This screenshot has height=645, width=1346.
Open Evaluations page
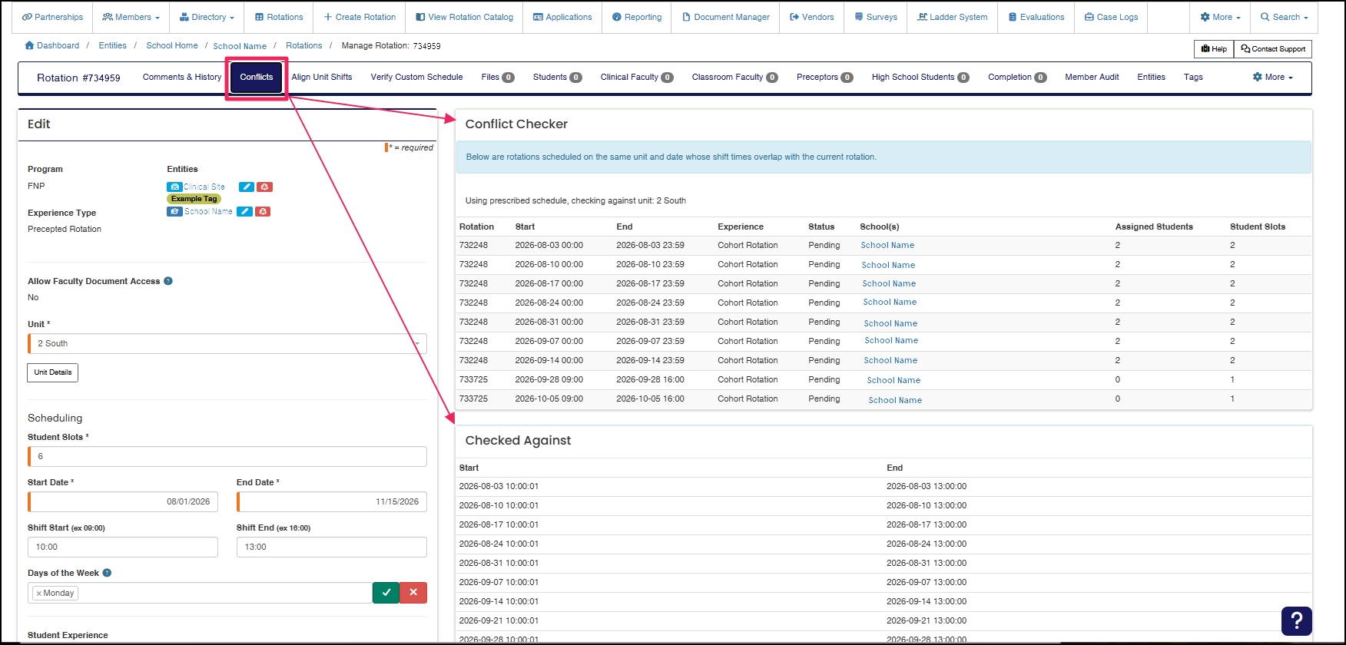click(1036, 17)
